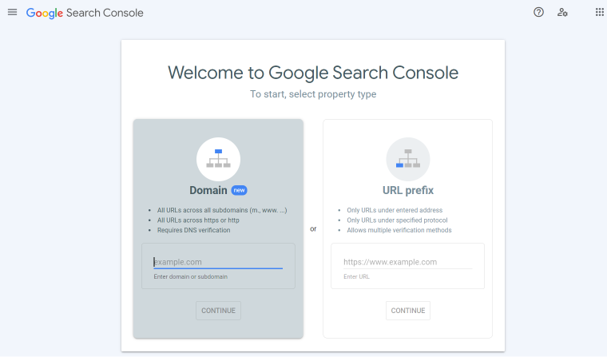Click CONTINUE under the Domain card
The width and height of the screenshot is (607, 357).
pos(218,311)
